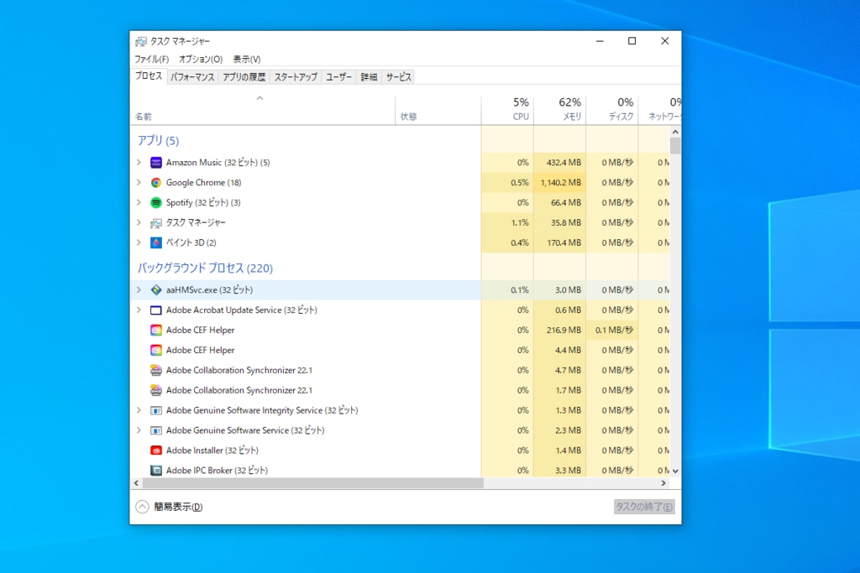Select the aaHMSvc.exe process icon
The width and height of the screenshot is (860, 573).
pos(155,289)
